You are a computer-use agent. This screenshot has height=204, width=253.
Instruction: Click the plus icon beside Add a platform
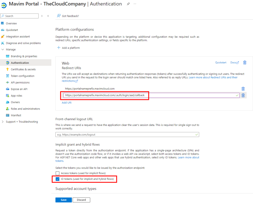[59, 48]
